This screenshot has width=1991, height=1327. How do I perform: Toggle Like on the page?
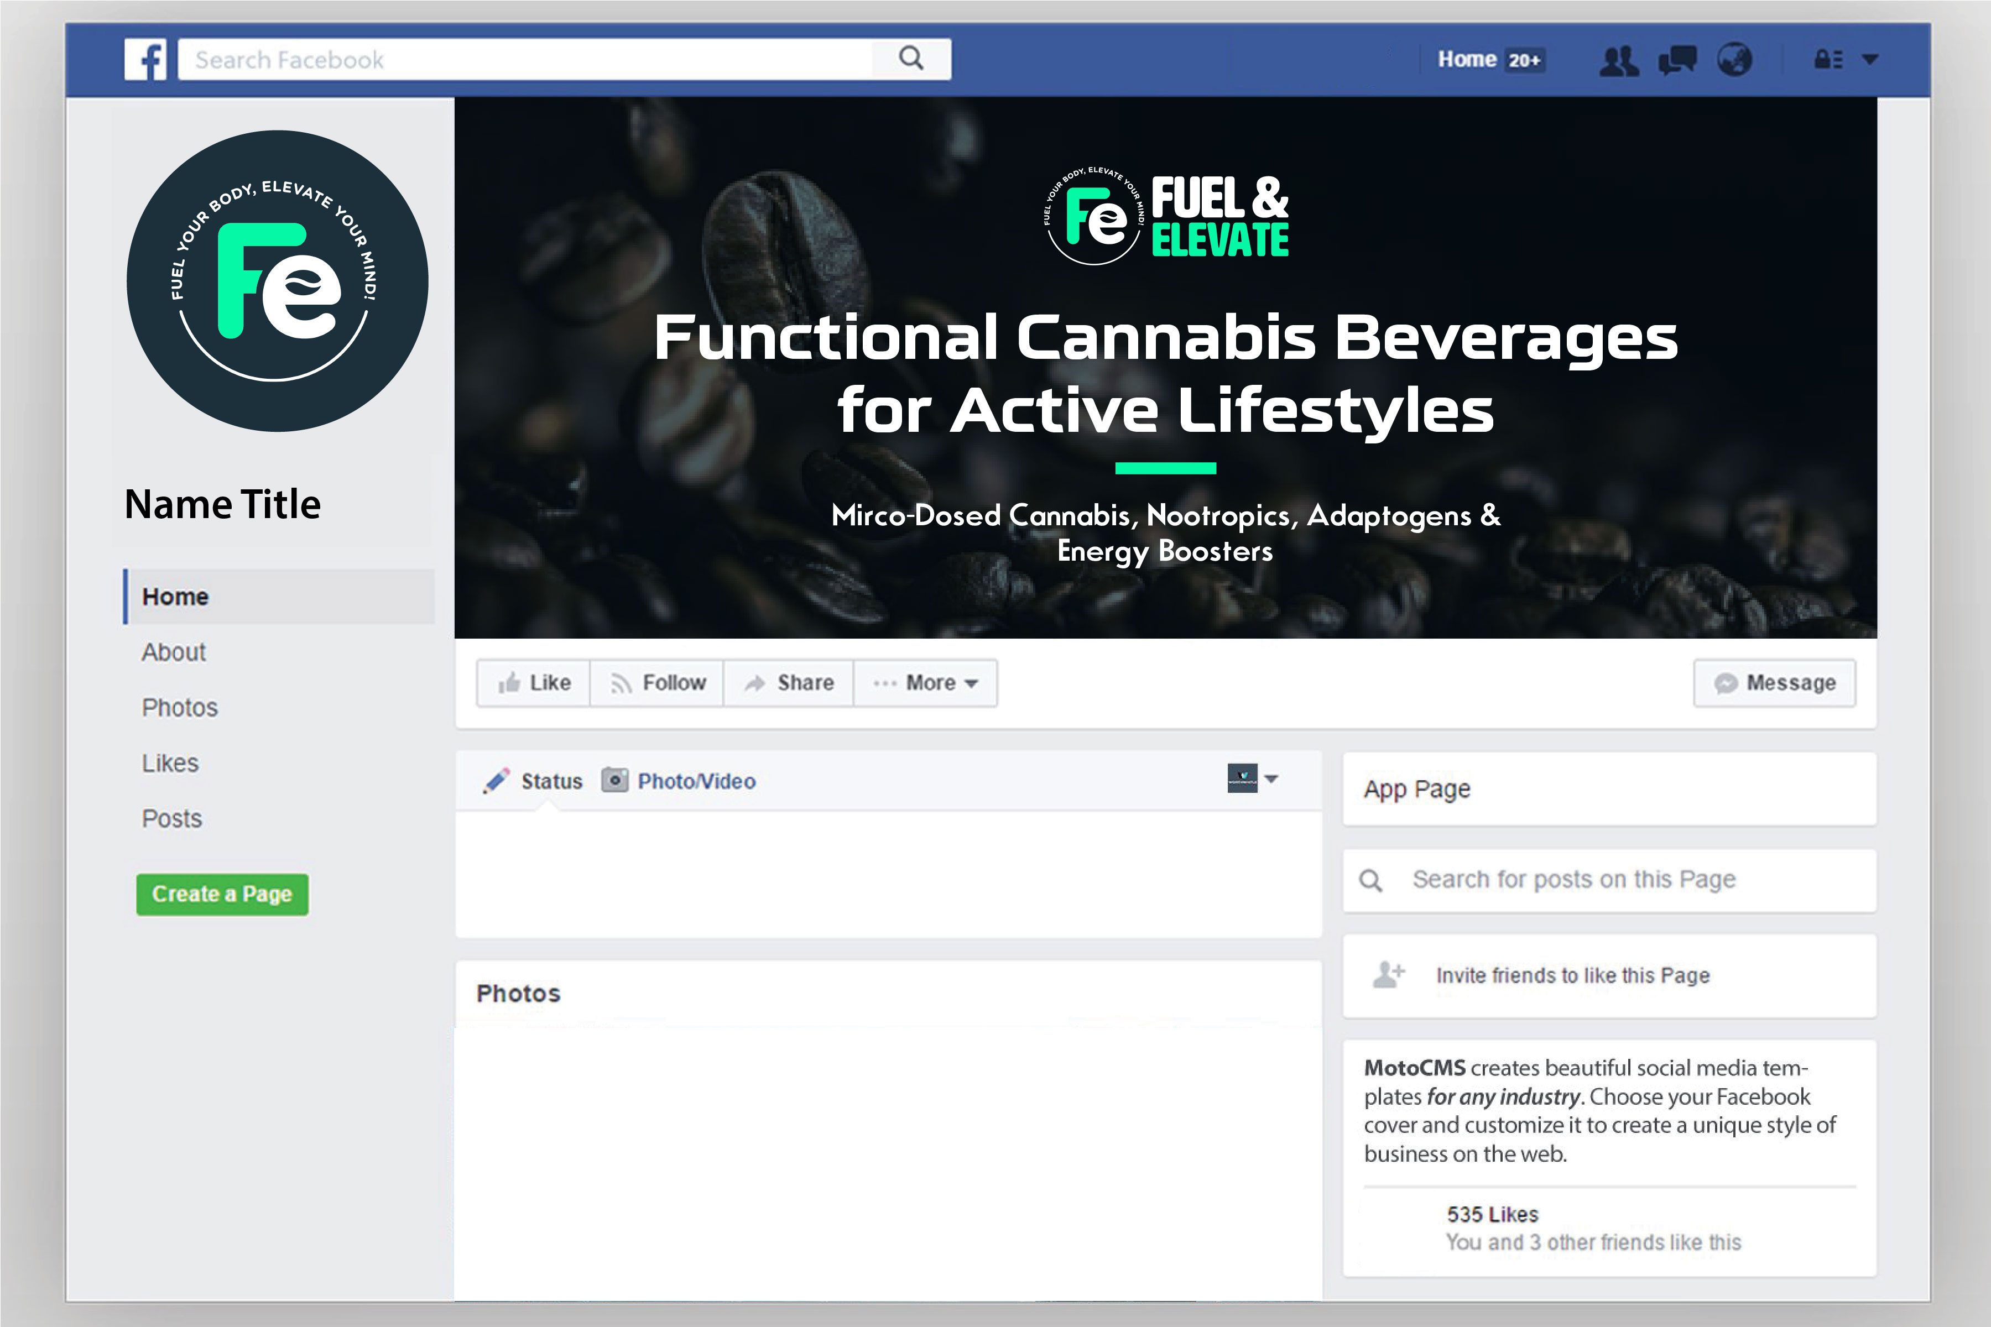[534, 683]
